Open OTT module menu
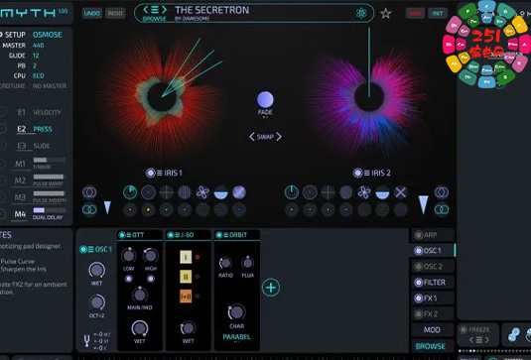Screen dimensions: 531x360 [x=129, y=235]
